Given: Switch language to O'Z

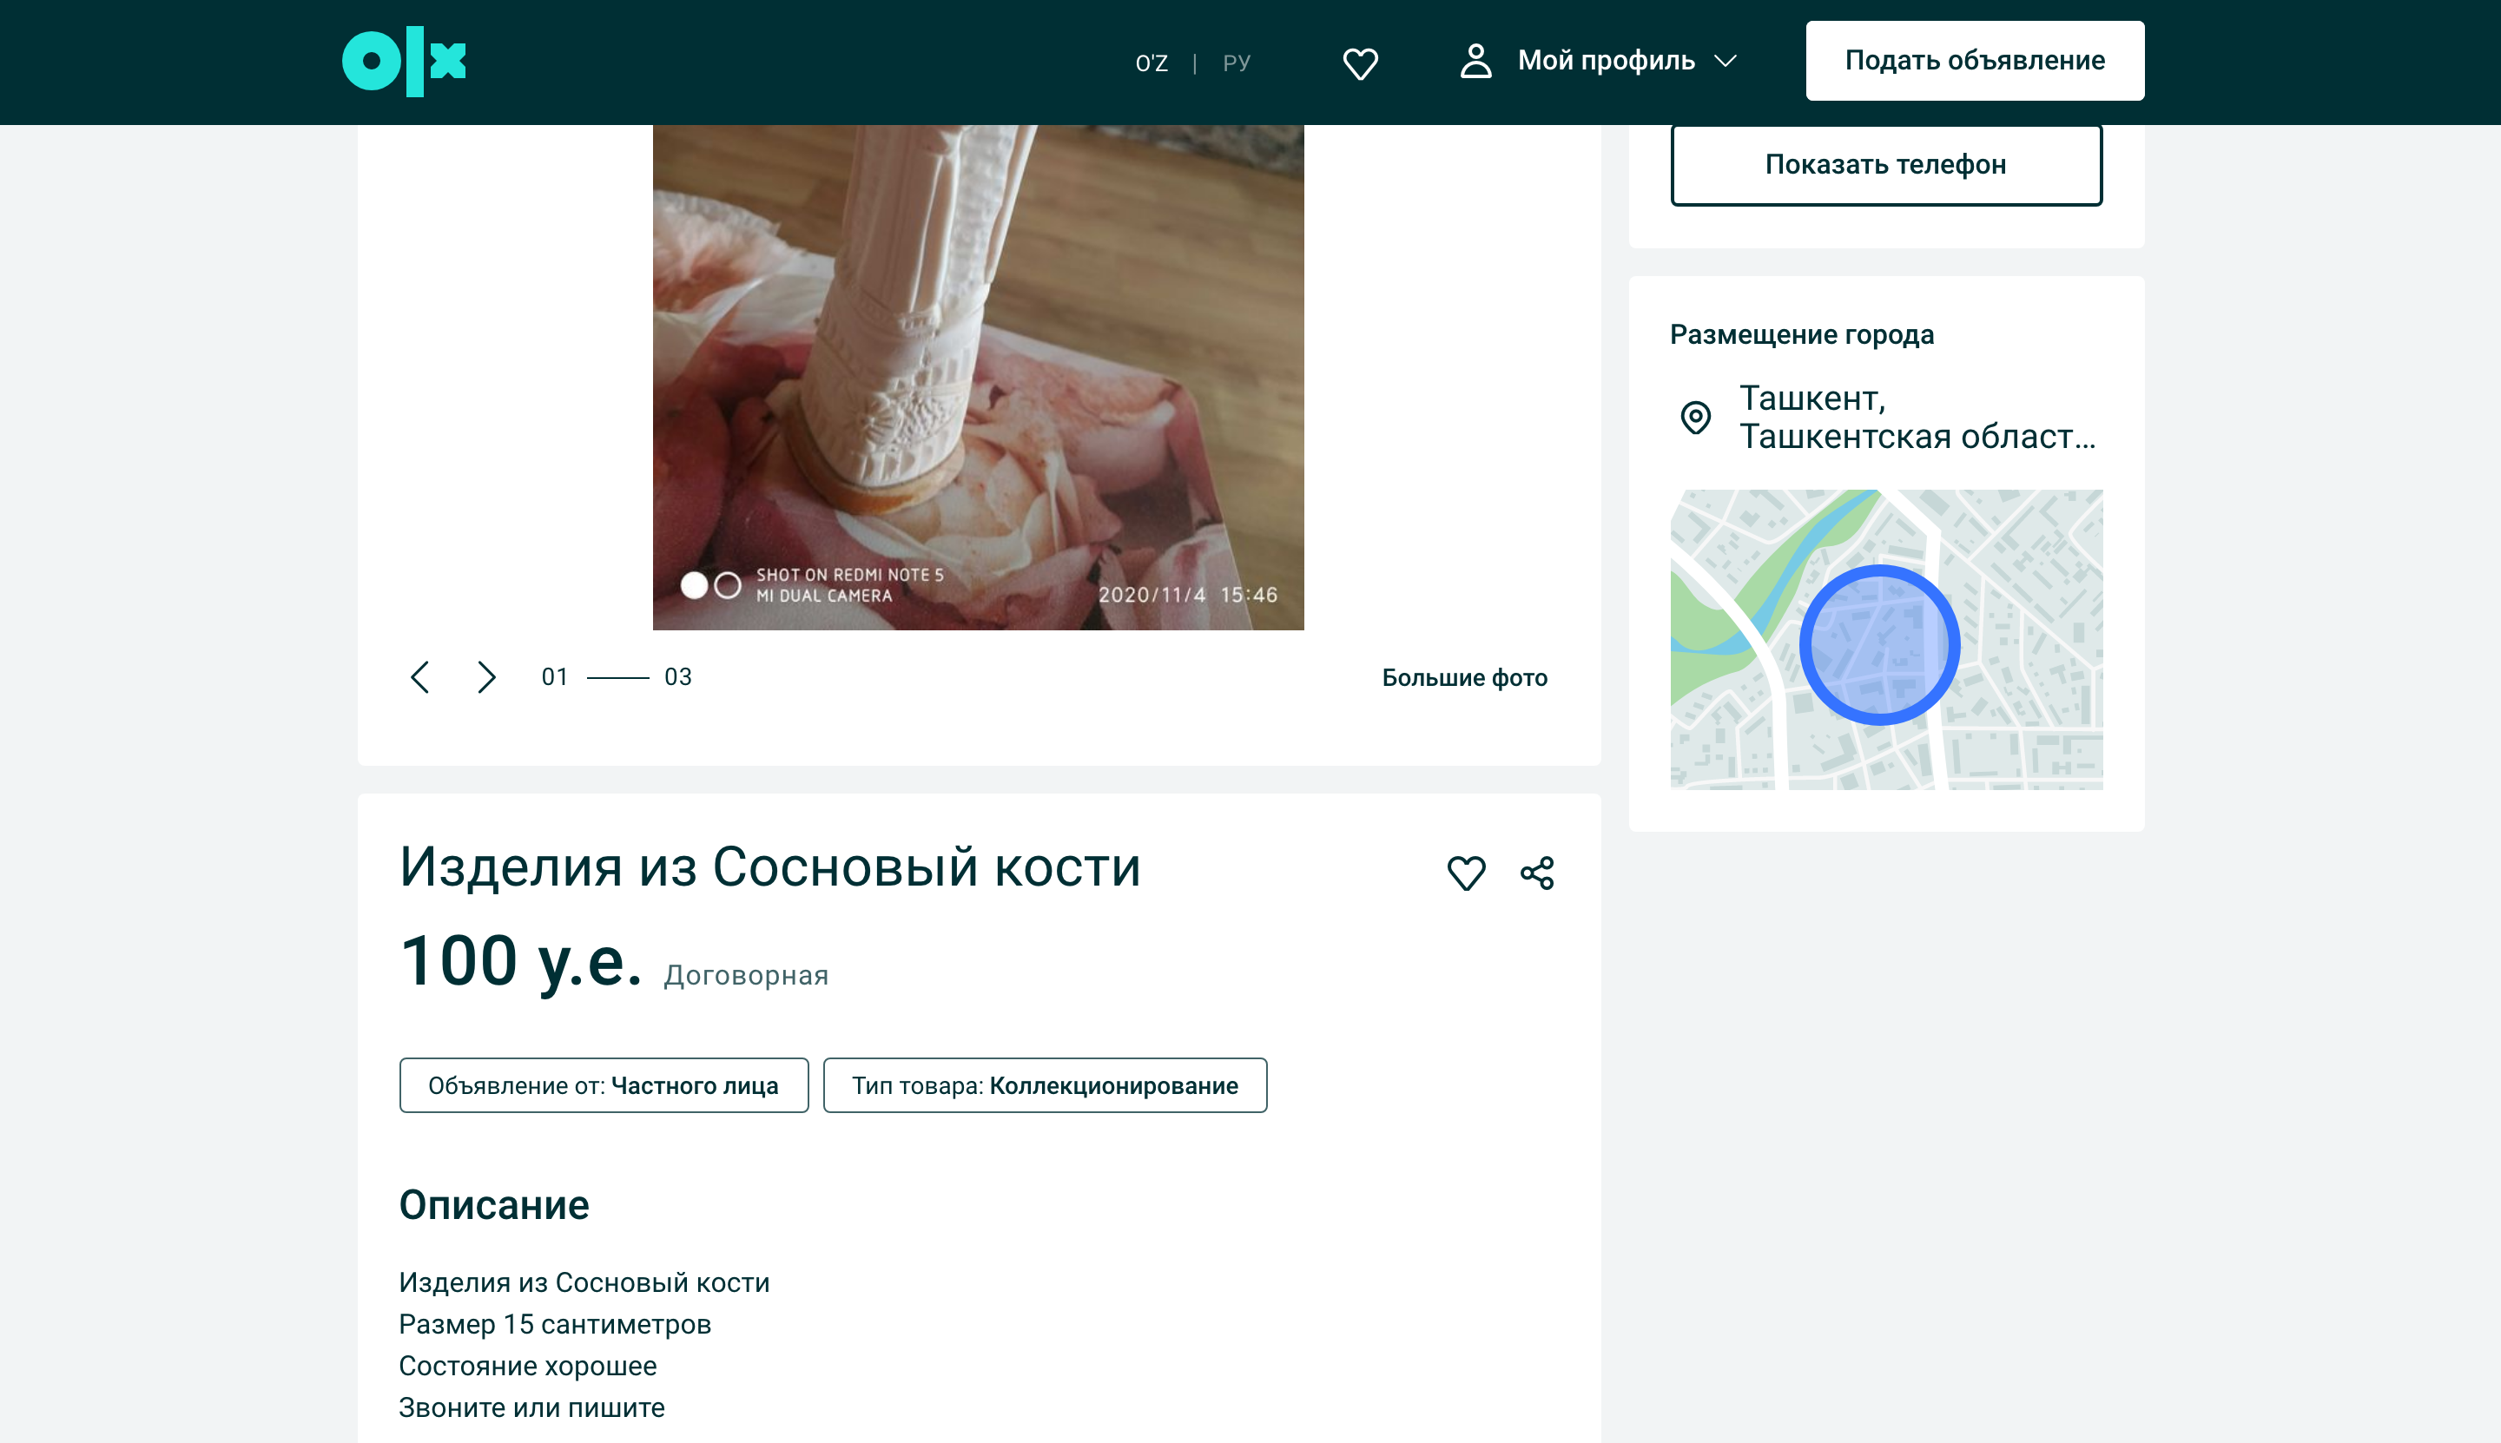Looking at the screenshot, I should point(1151,63).
